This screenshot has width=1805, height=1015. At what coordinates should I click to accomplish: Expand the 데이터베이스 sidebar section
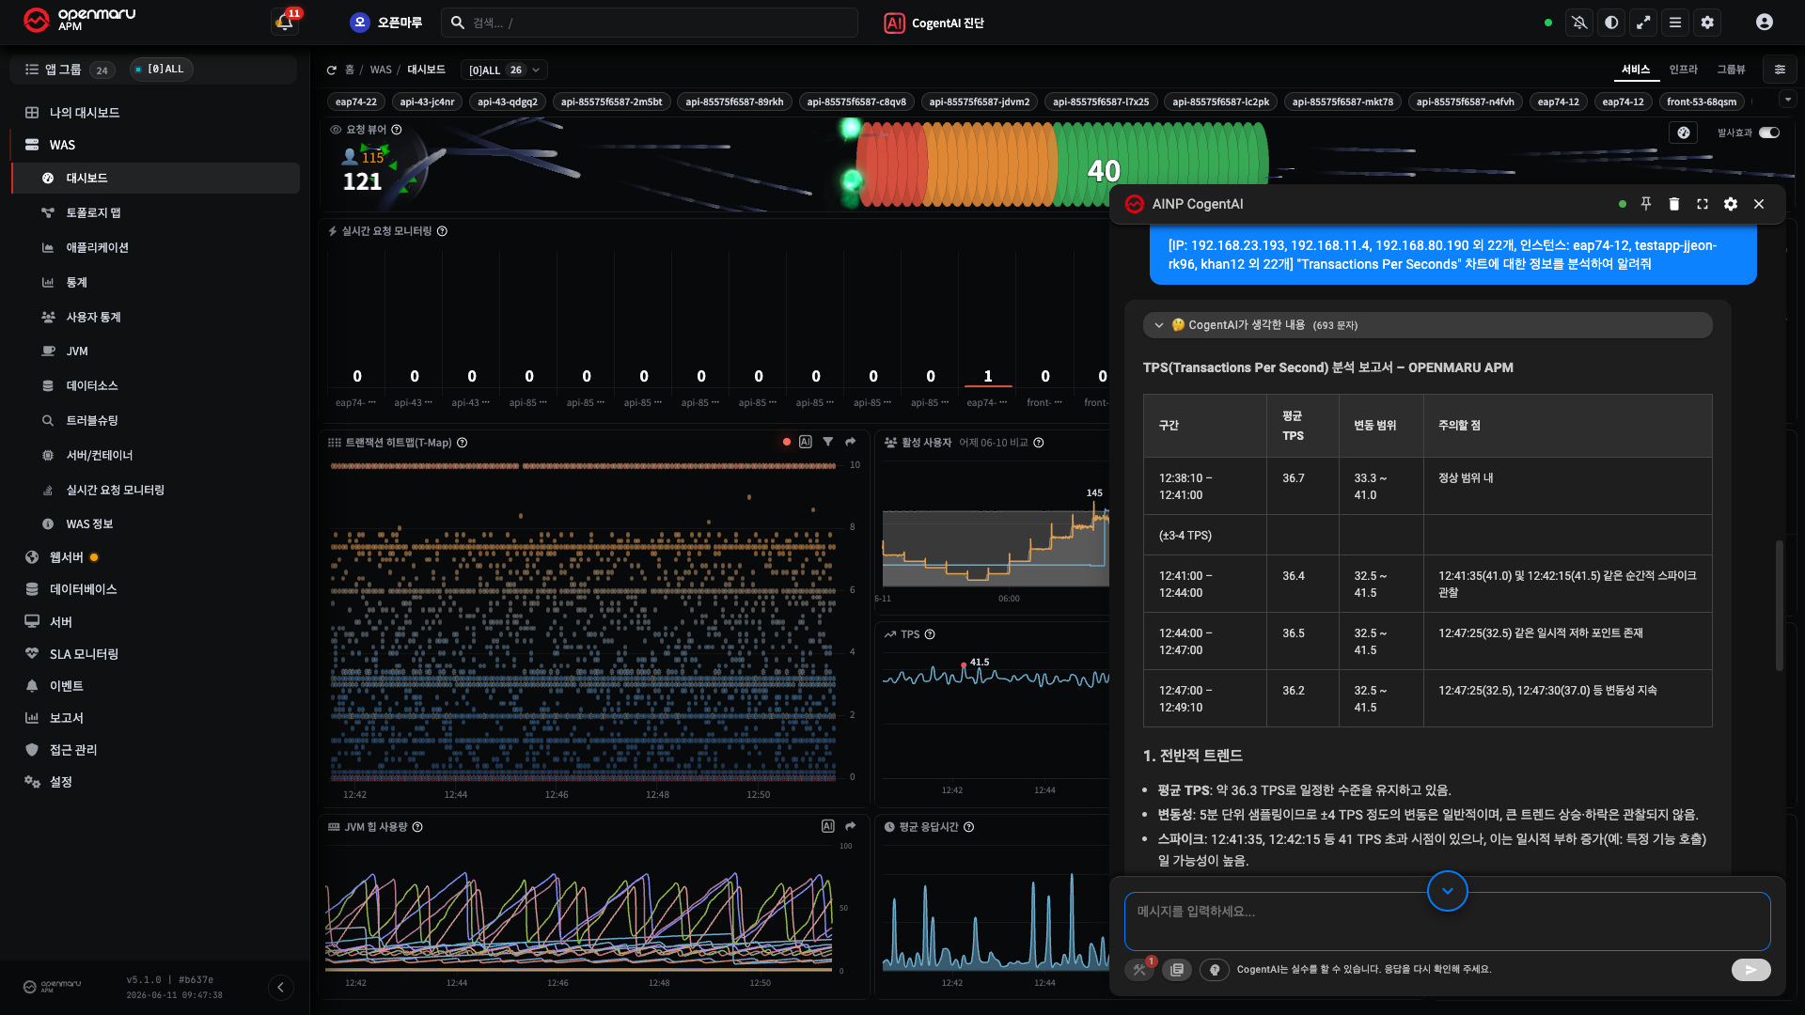(83, 589)
